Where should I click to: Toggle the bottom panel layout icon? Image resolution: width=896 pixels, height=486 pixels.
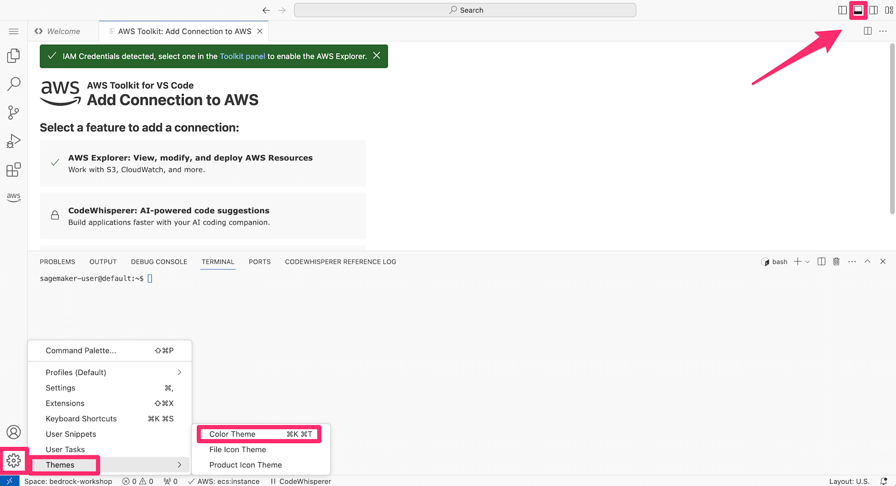[x=858, y=10]
